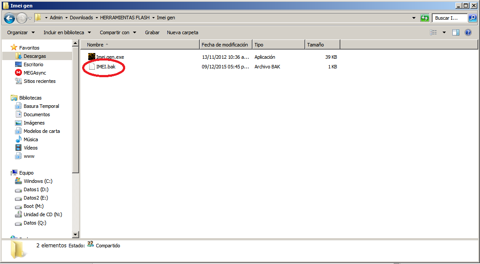Sort by the Tamaño column header
This screenshot has height=264, width=480.
pyautogui.click(x=323, y=45)
